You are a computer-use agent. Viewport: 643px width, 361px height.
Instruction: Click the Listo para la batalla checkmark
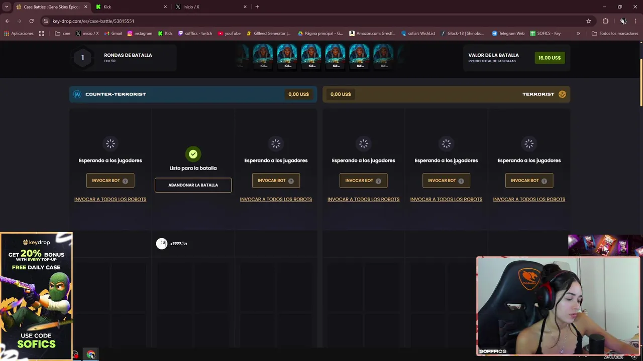pyautogui.click(x=193, y=154)
